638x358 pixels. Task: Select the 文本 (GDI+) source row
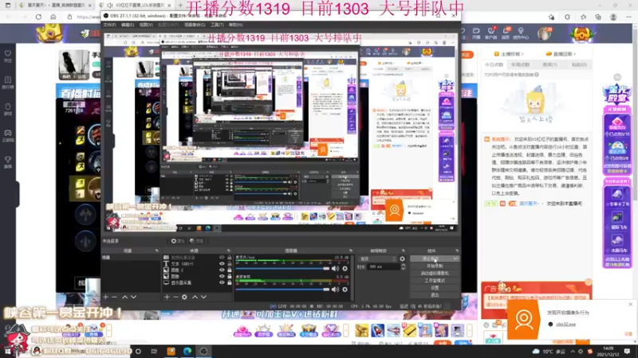[197, 264]
